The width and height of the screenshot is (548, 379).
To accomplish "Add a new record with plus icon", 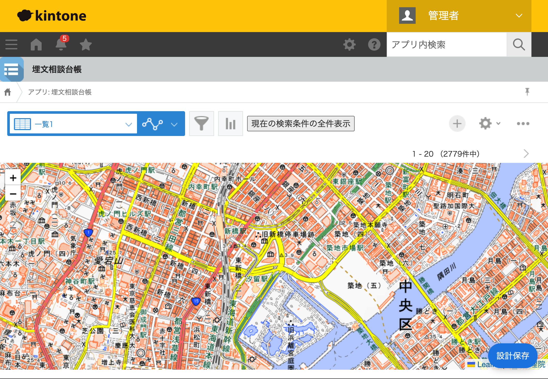I will coord(457,124).
